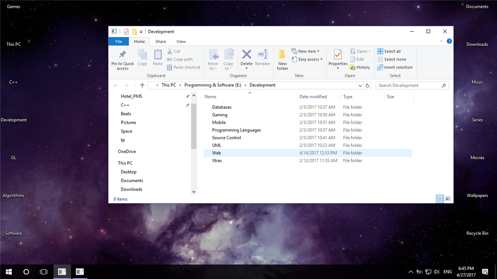Select OneDrive in the navigation pane
Viewport: 497px width, 279px height.
127,151
